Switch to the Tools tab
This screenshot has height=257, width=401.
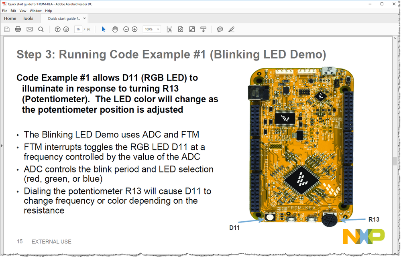(x=28, y=18)
